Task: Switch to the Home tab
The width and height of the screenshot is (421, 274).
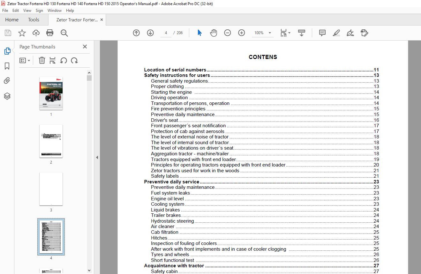Action: [x=12, y=20]
